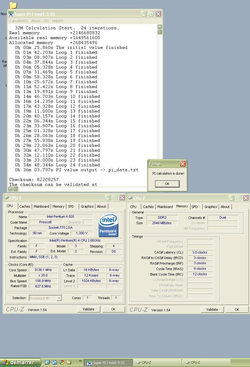Open the folder icon in quick launch

pyautogui.click(x=69, y=362)
